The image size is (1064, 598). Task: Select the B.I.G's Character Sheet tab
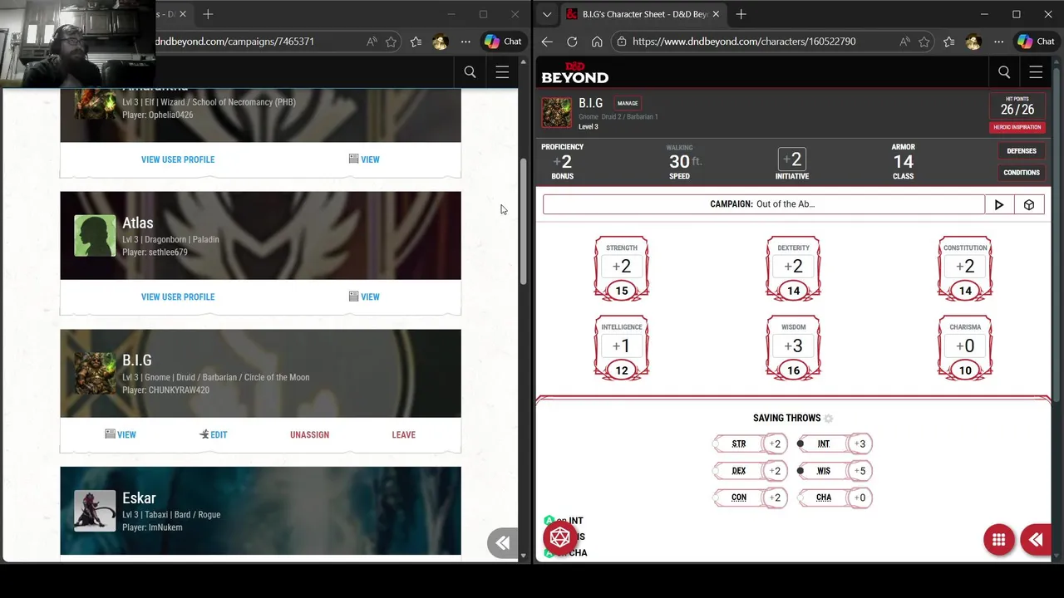[643, 14]
